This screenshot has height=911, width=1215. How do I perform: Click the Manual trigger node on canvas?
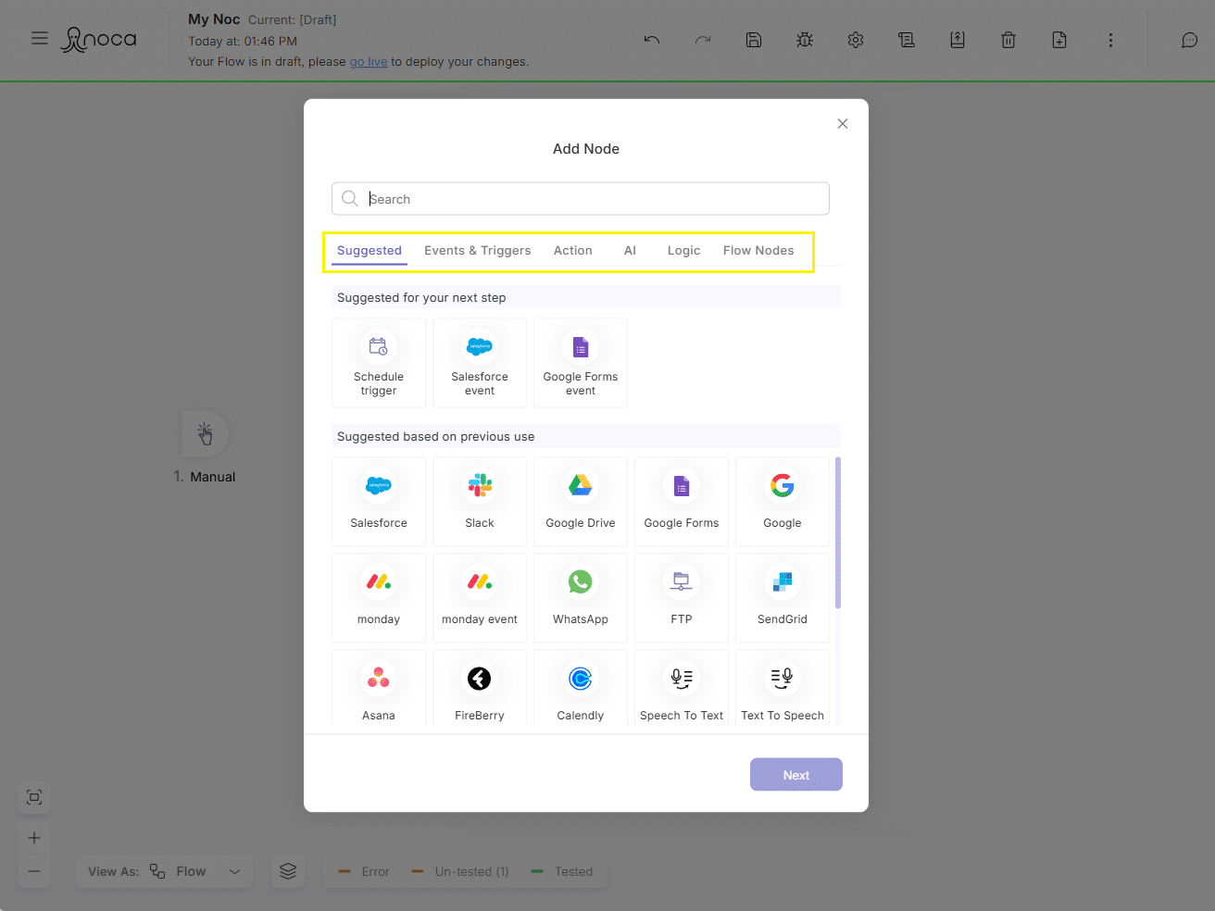[x=205, y=433]
